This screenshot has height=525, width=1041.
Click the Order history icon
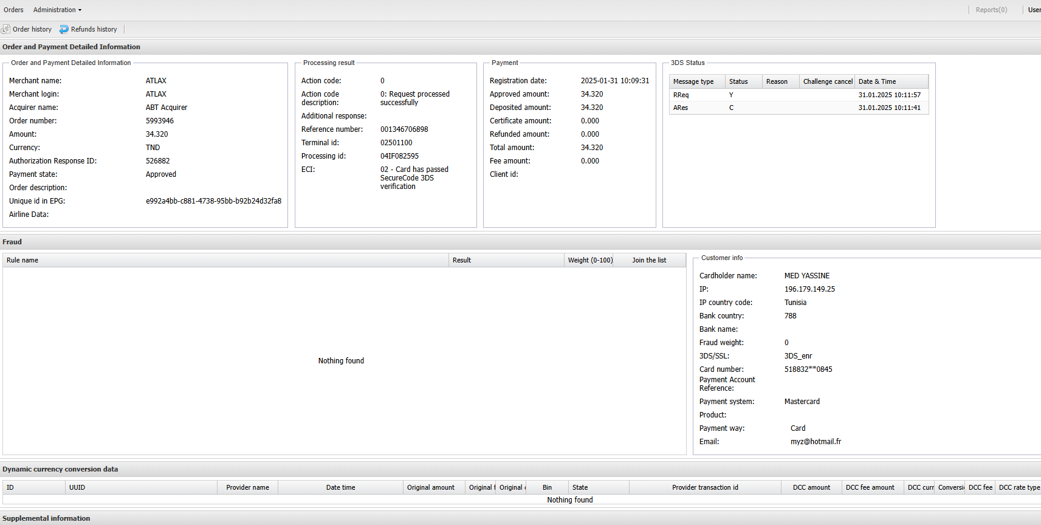pos(6,29)
